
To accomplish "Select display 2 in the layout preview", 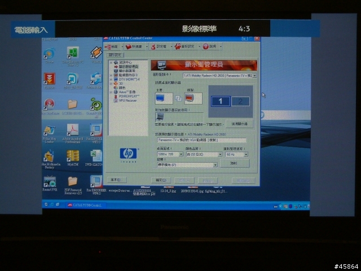I will click(240, 102).
